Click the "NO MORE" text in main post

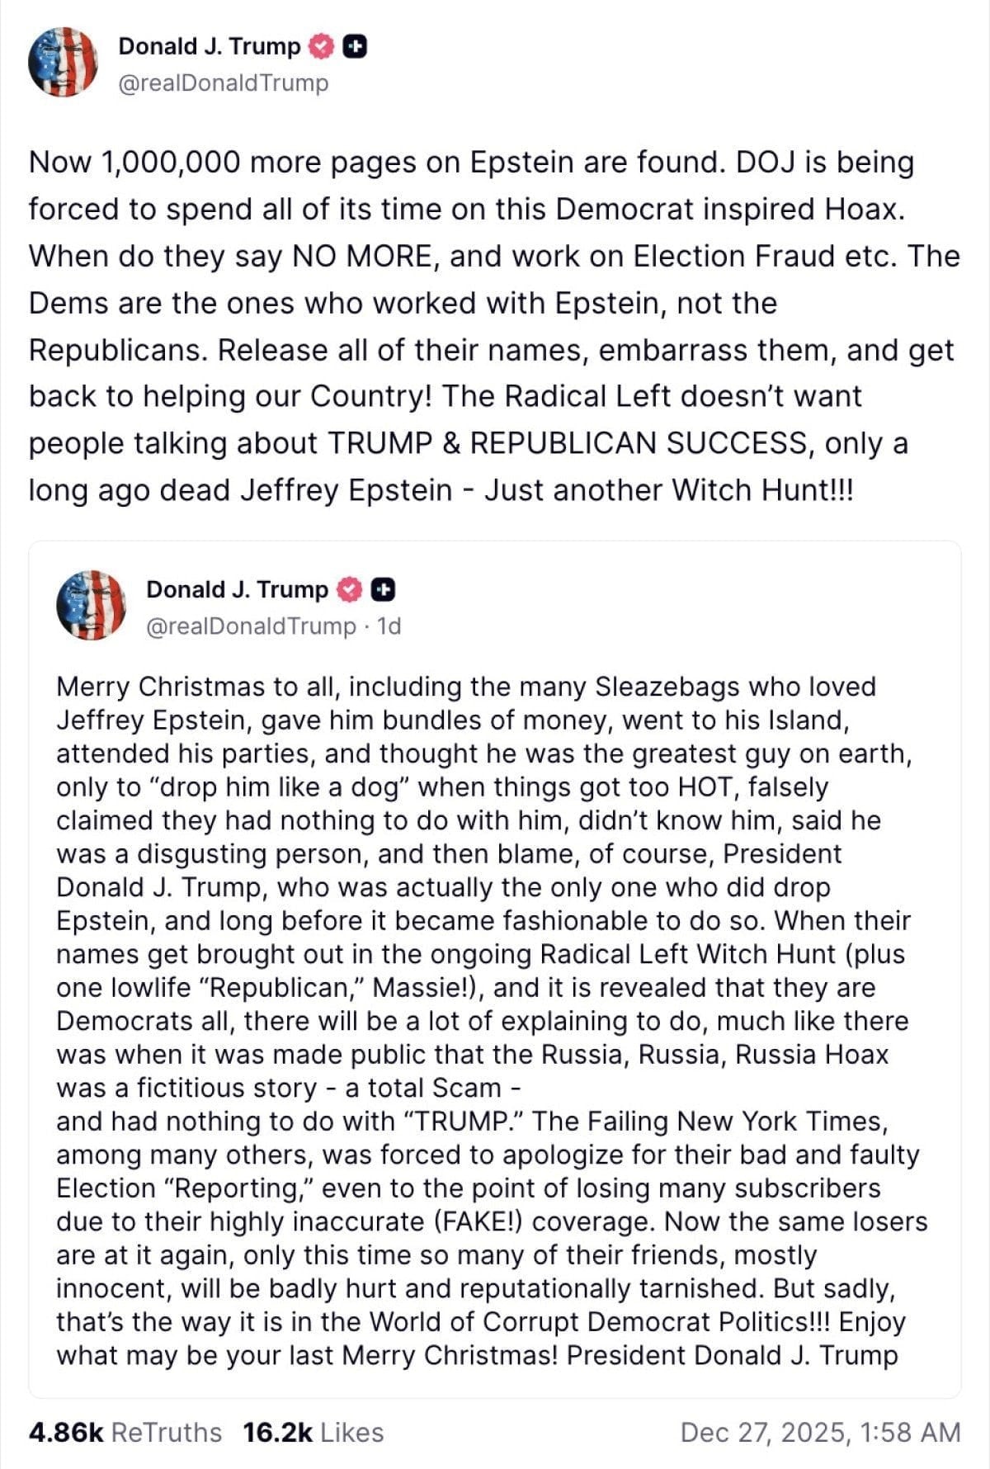tap(362, 257)
